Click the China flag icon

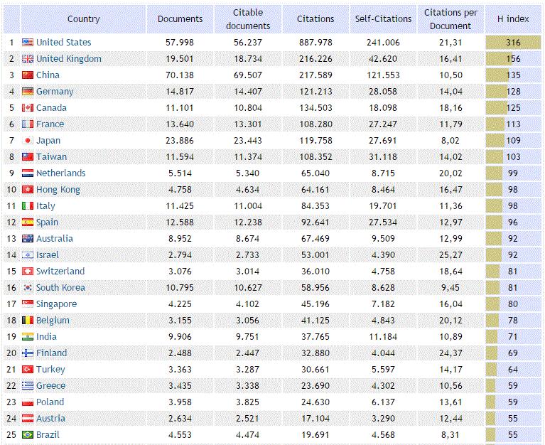[28, 75]
